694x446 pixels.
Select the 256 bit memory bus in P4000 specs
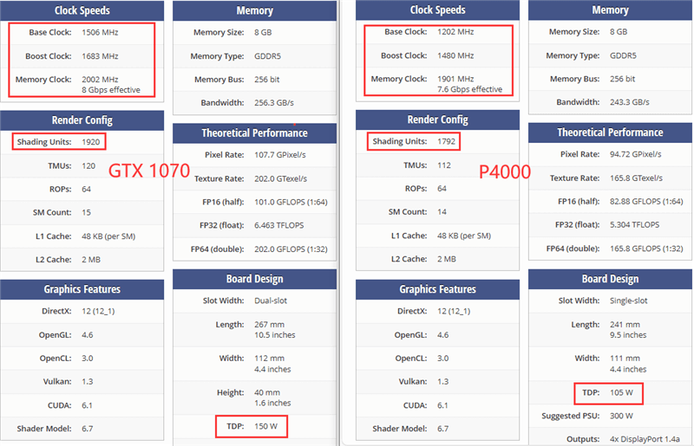click(x=622, y=79)
